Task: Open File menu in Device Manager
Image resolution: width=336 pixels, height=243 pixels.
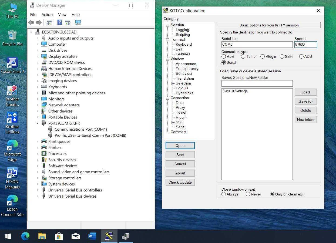Action: 33,15
